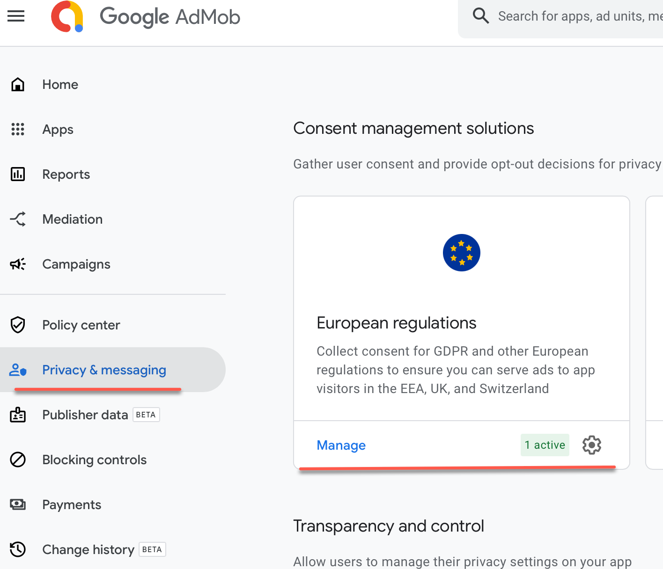Click the search magnifier icon
Image resolution: width=663 pixels, height=569 pixels.
pos(480,16)
